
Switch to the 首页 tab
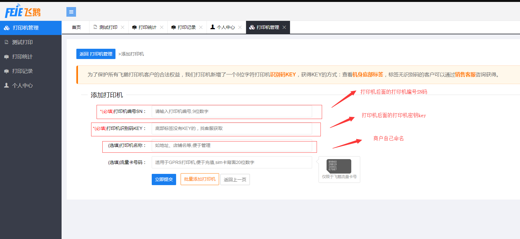coord(76,27)
